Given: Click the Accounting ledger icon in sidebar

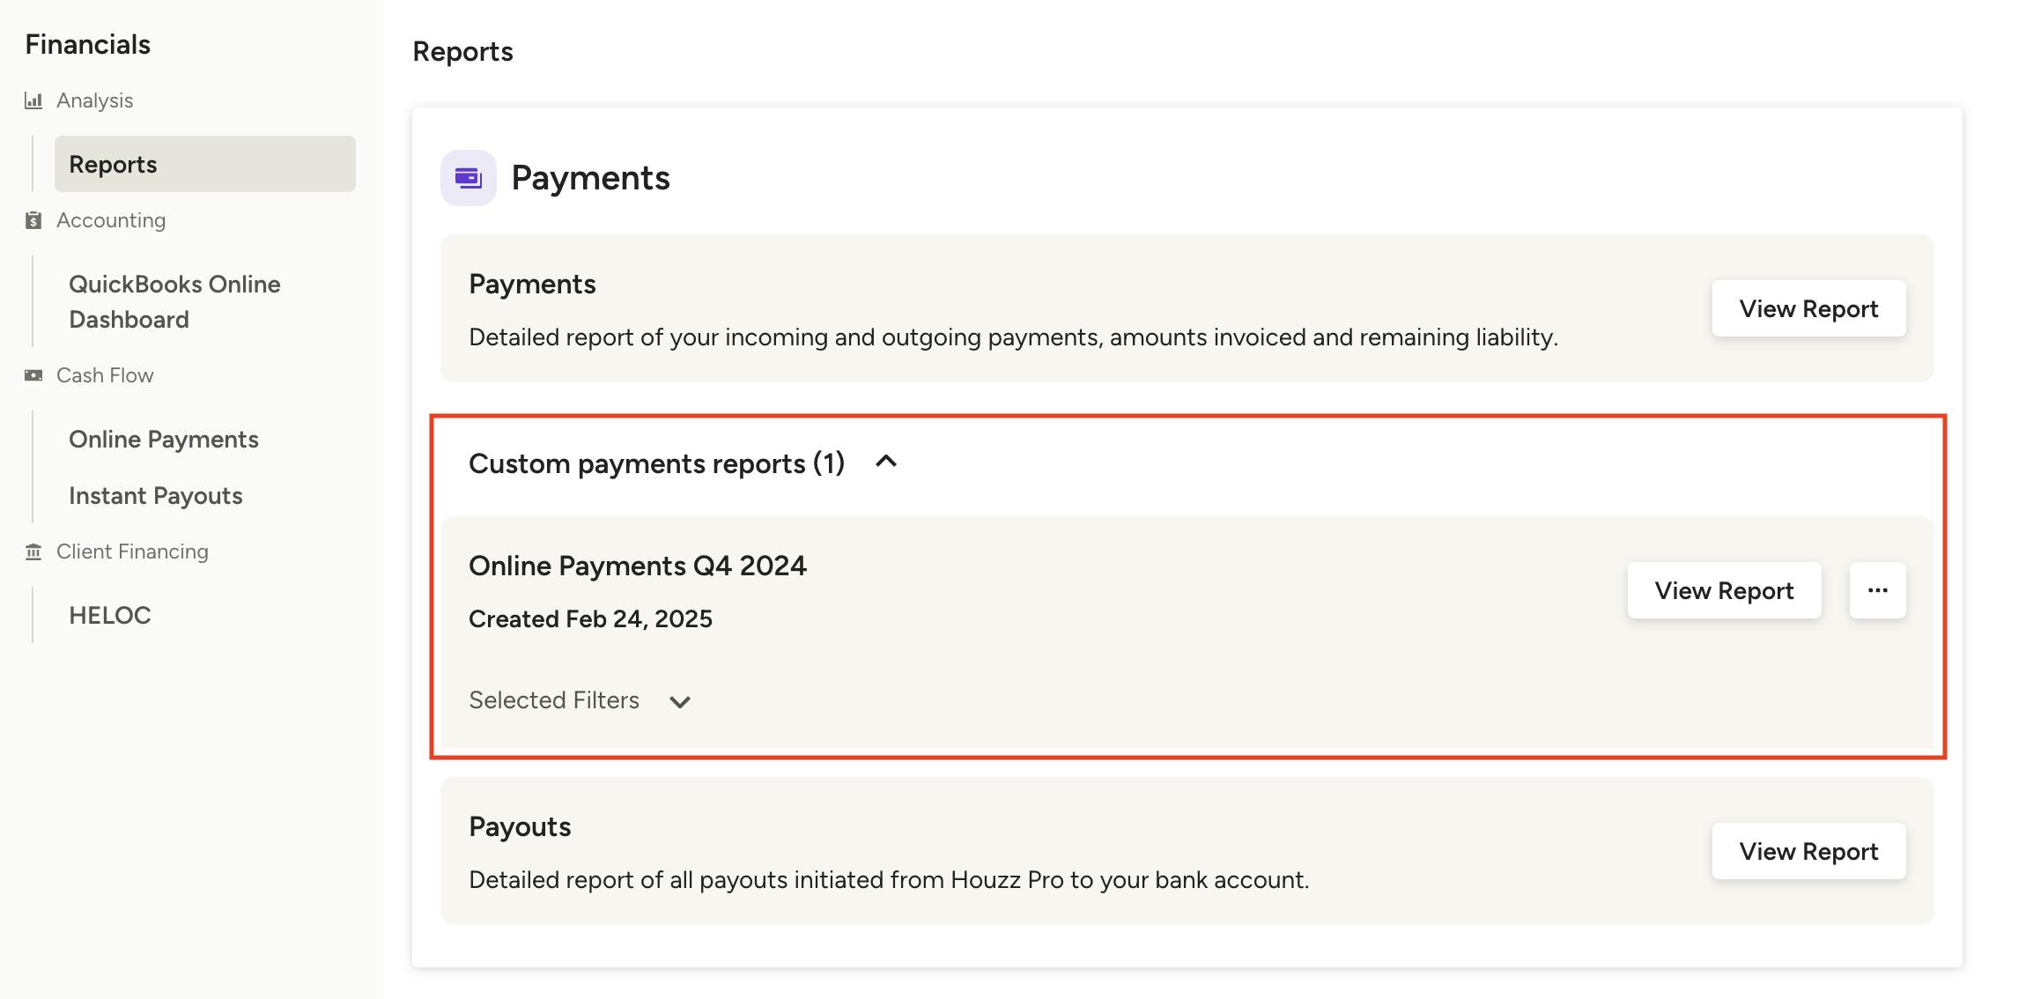Looking at the screenshot, I should 33,220.
